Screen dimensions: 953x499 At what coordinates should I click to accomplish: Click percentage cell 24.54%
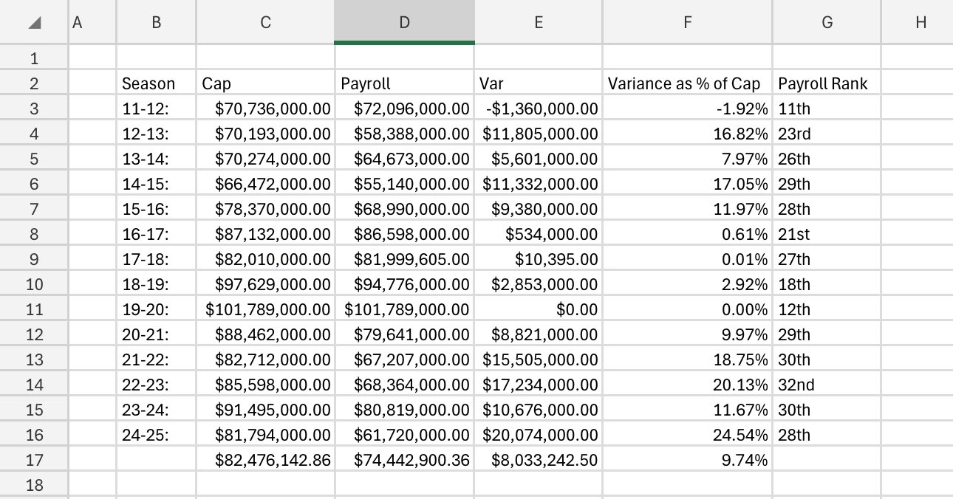(x=687, y=435)
